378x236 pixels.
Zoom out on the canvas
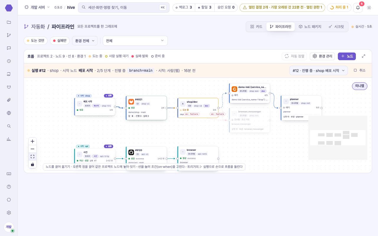coord(32,149)
